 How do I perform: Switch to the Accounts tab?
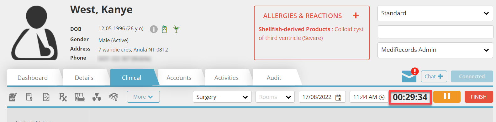click(x=179, y=78)
